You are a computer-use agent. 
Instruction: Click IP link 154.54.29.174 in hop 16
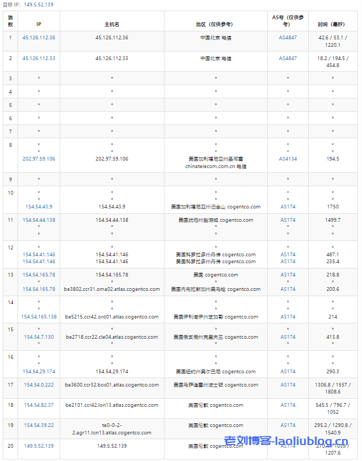pos(39,371)
